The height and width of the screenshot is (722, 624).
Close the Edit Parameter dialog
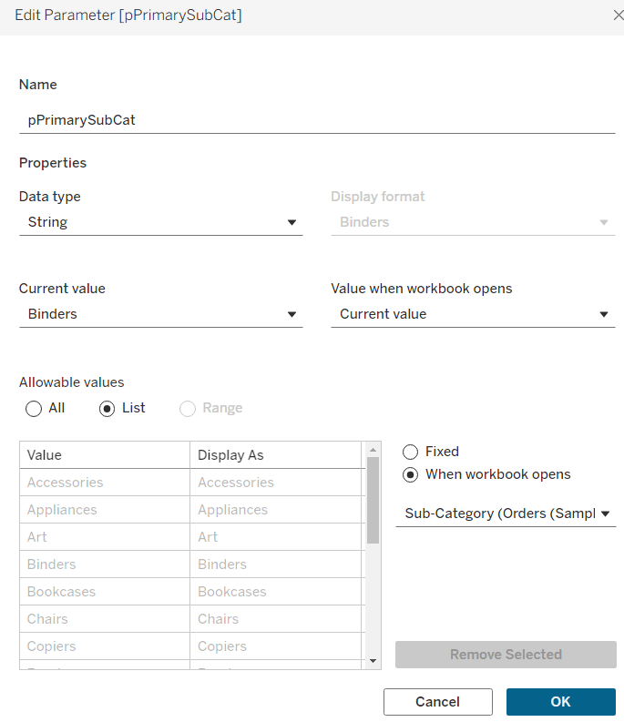pos(617,15)
